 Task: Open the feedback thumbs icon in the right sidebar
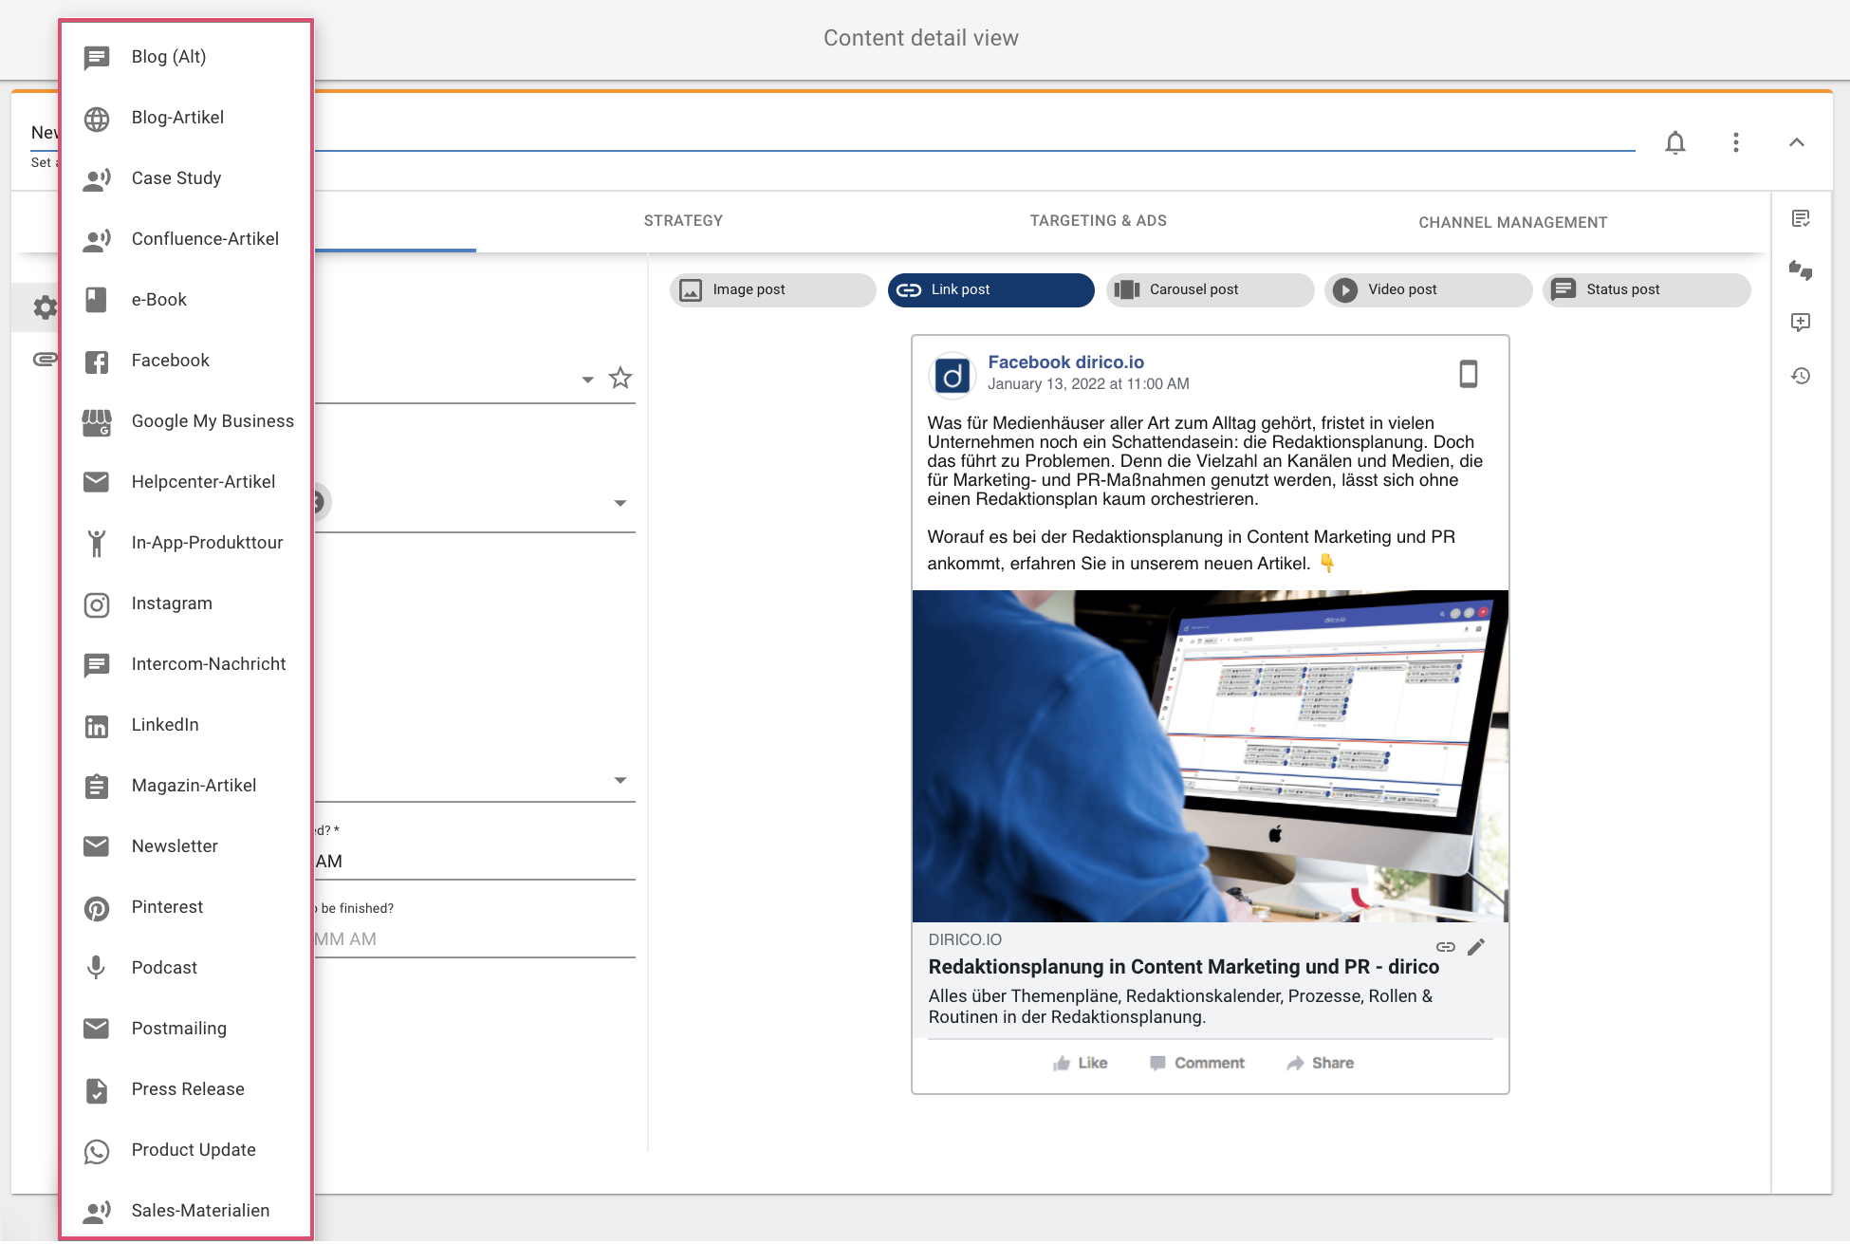point(1801,270)
